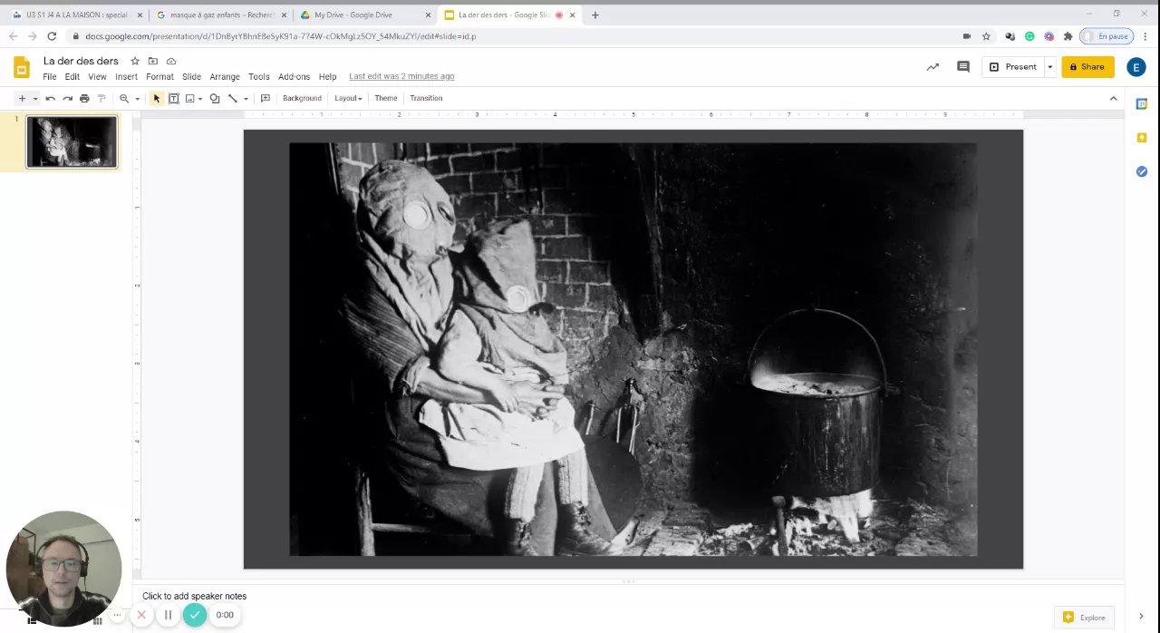
Task: Open Google Keep in side panel
Action: tap(1142, 138)
